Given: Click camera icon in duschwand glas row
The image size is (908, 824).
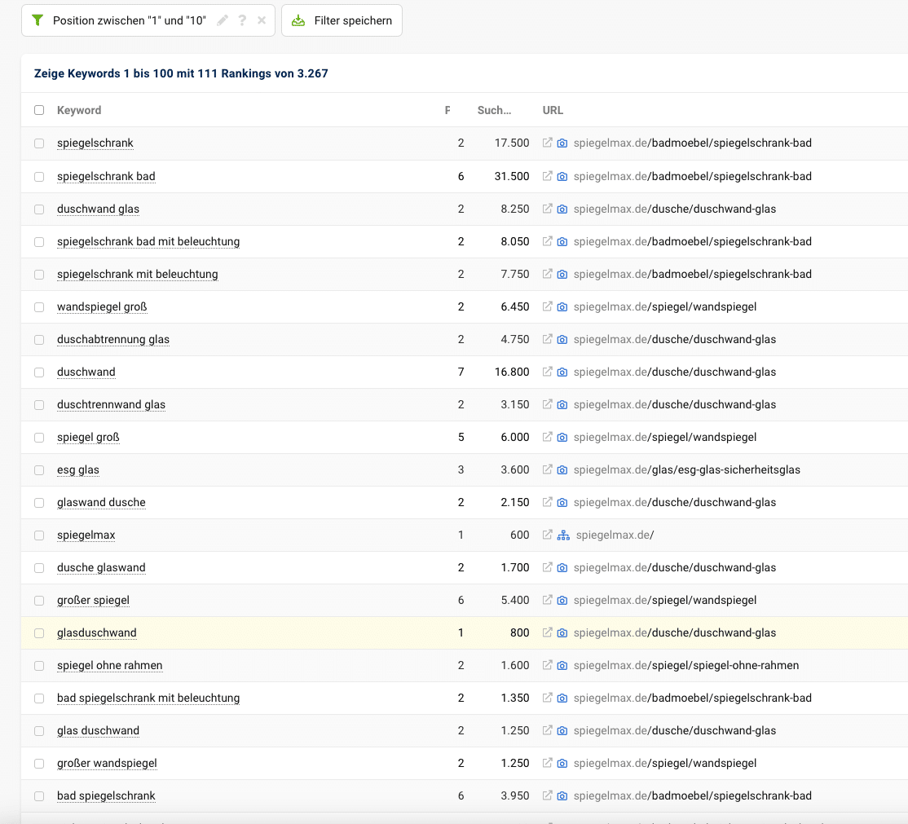Looking at the screenshot, I should [x=562, y=209].
